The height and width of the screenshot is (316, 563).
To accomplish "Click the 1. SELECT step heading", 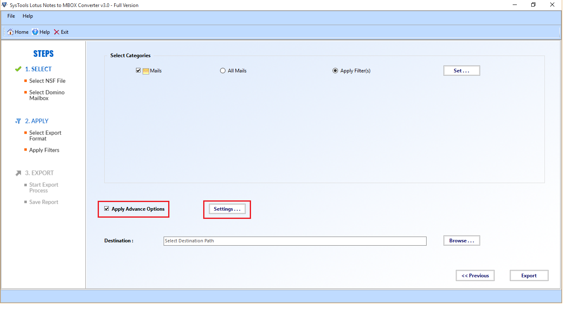I will click(38, 69).
